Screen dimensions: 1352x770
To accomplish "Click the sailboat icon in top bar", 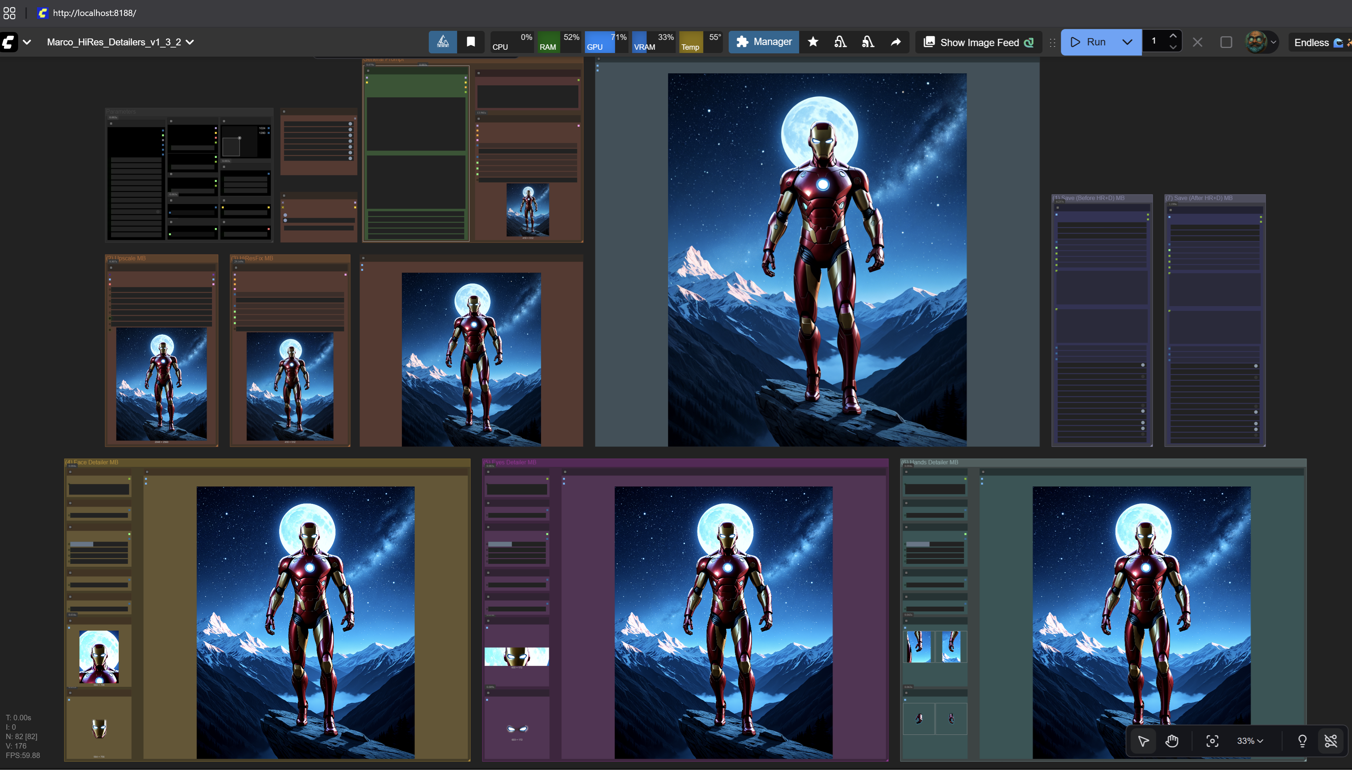I will click(x=443, y=42).
